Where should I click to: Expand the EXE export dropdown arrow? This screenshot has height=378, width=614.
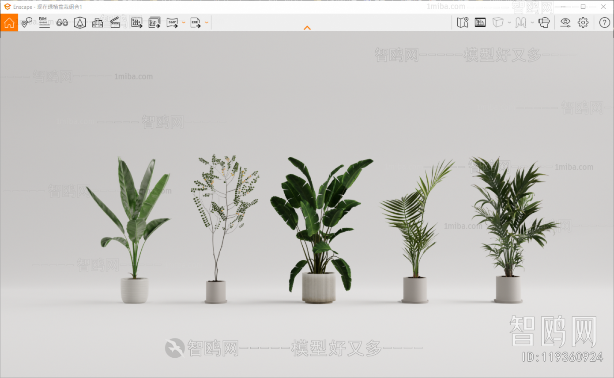pos(207,22)
